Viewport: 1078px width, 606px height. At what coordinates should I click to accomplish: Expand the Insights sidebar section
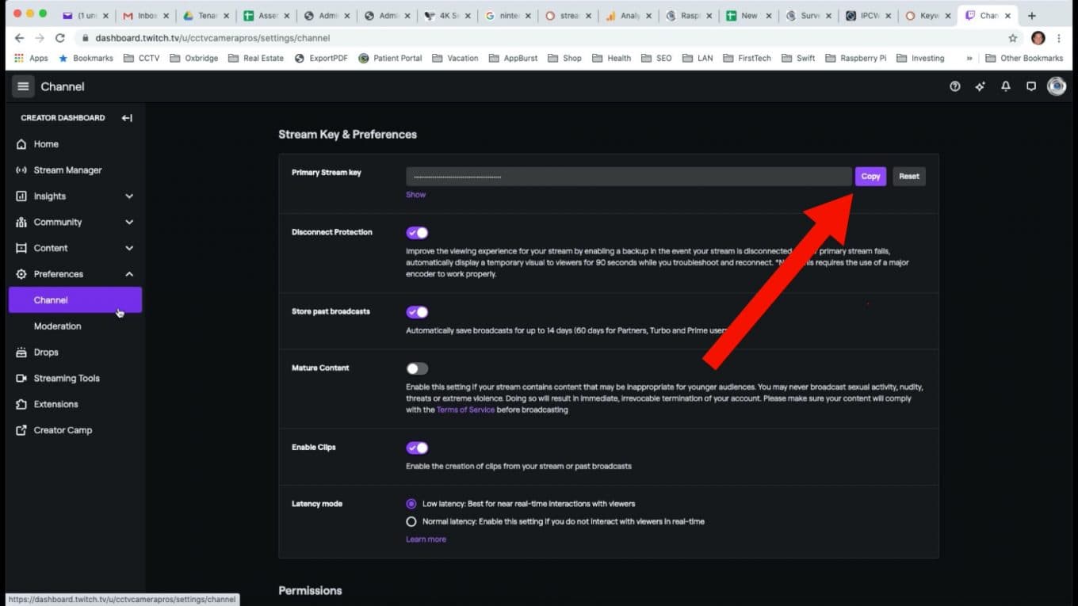(x=129, y=196)
